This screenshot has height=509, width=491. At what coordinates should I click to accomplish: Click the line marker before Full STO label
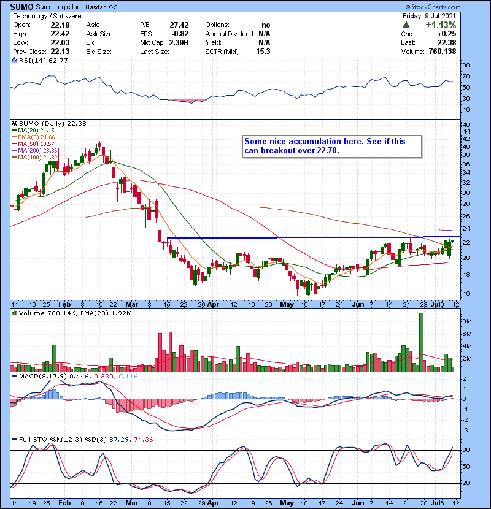click(14, 440)
